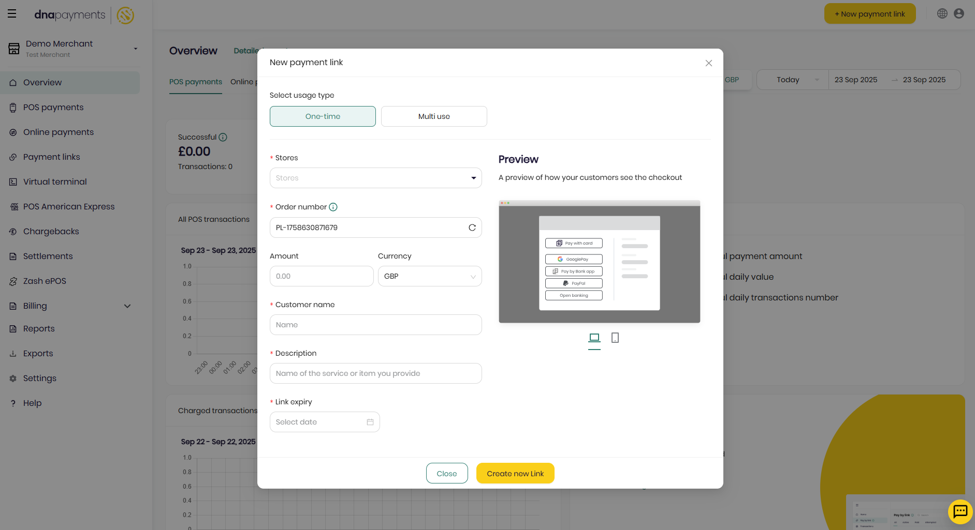This screenshot has height=530, width=975.
Task: Select the desktop preview toggle
Action: [594, 338]
